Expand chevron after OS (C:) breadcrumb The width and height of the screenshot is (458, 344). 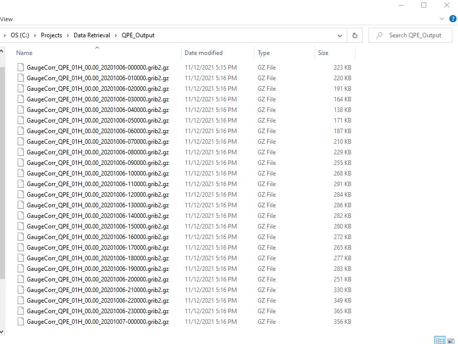click(35, 36)
